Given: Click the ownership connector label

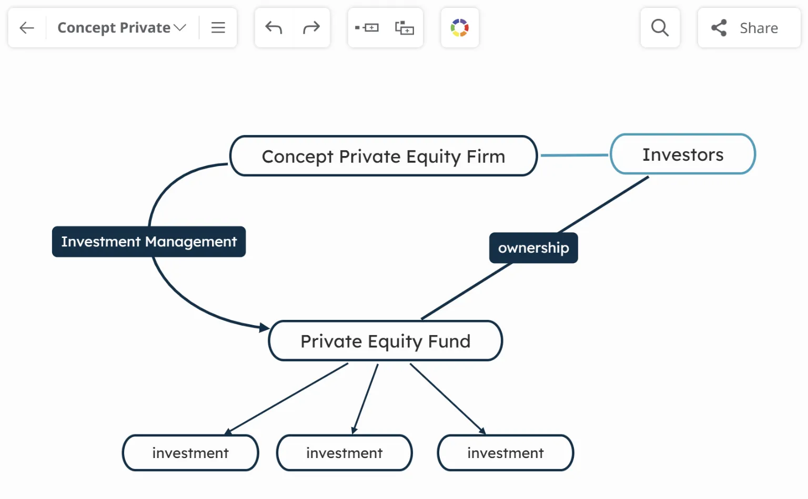Looking at the screenshot, I should coord(533,248).
